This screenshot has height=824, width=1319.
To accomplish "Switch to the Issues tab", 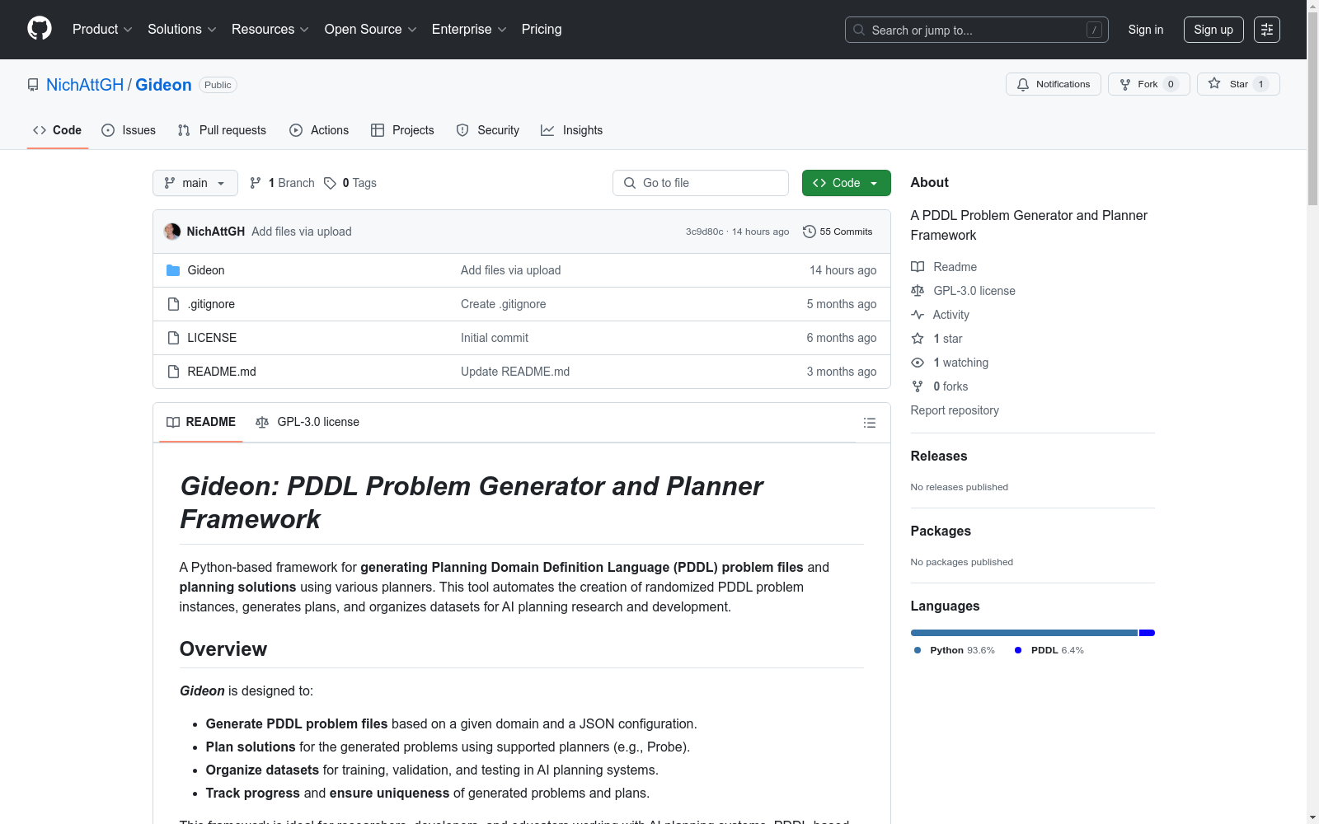I will (x=129, y=130).
